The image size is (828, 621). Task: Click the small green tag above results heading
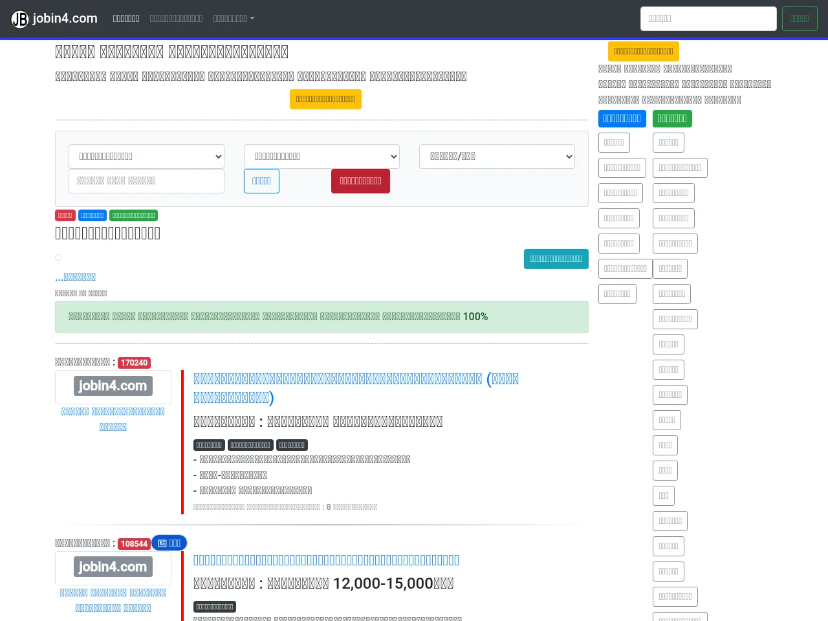133,215
